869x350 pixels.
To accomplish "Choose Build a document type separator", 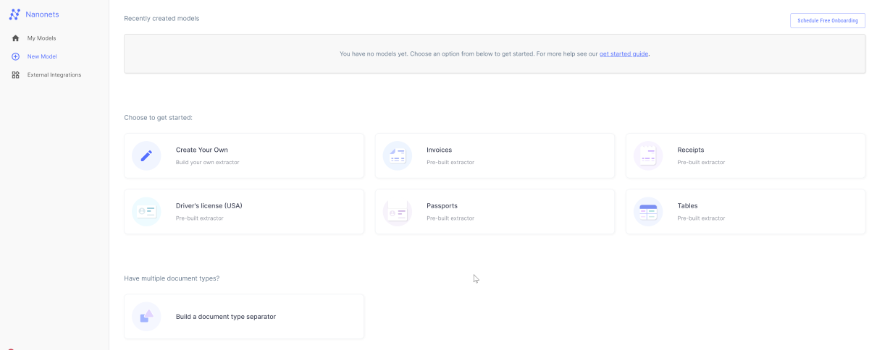I will click(244, 317).
